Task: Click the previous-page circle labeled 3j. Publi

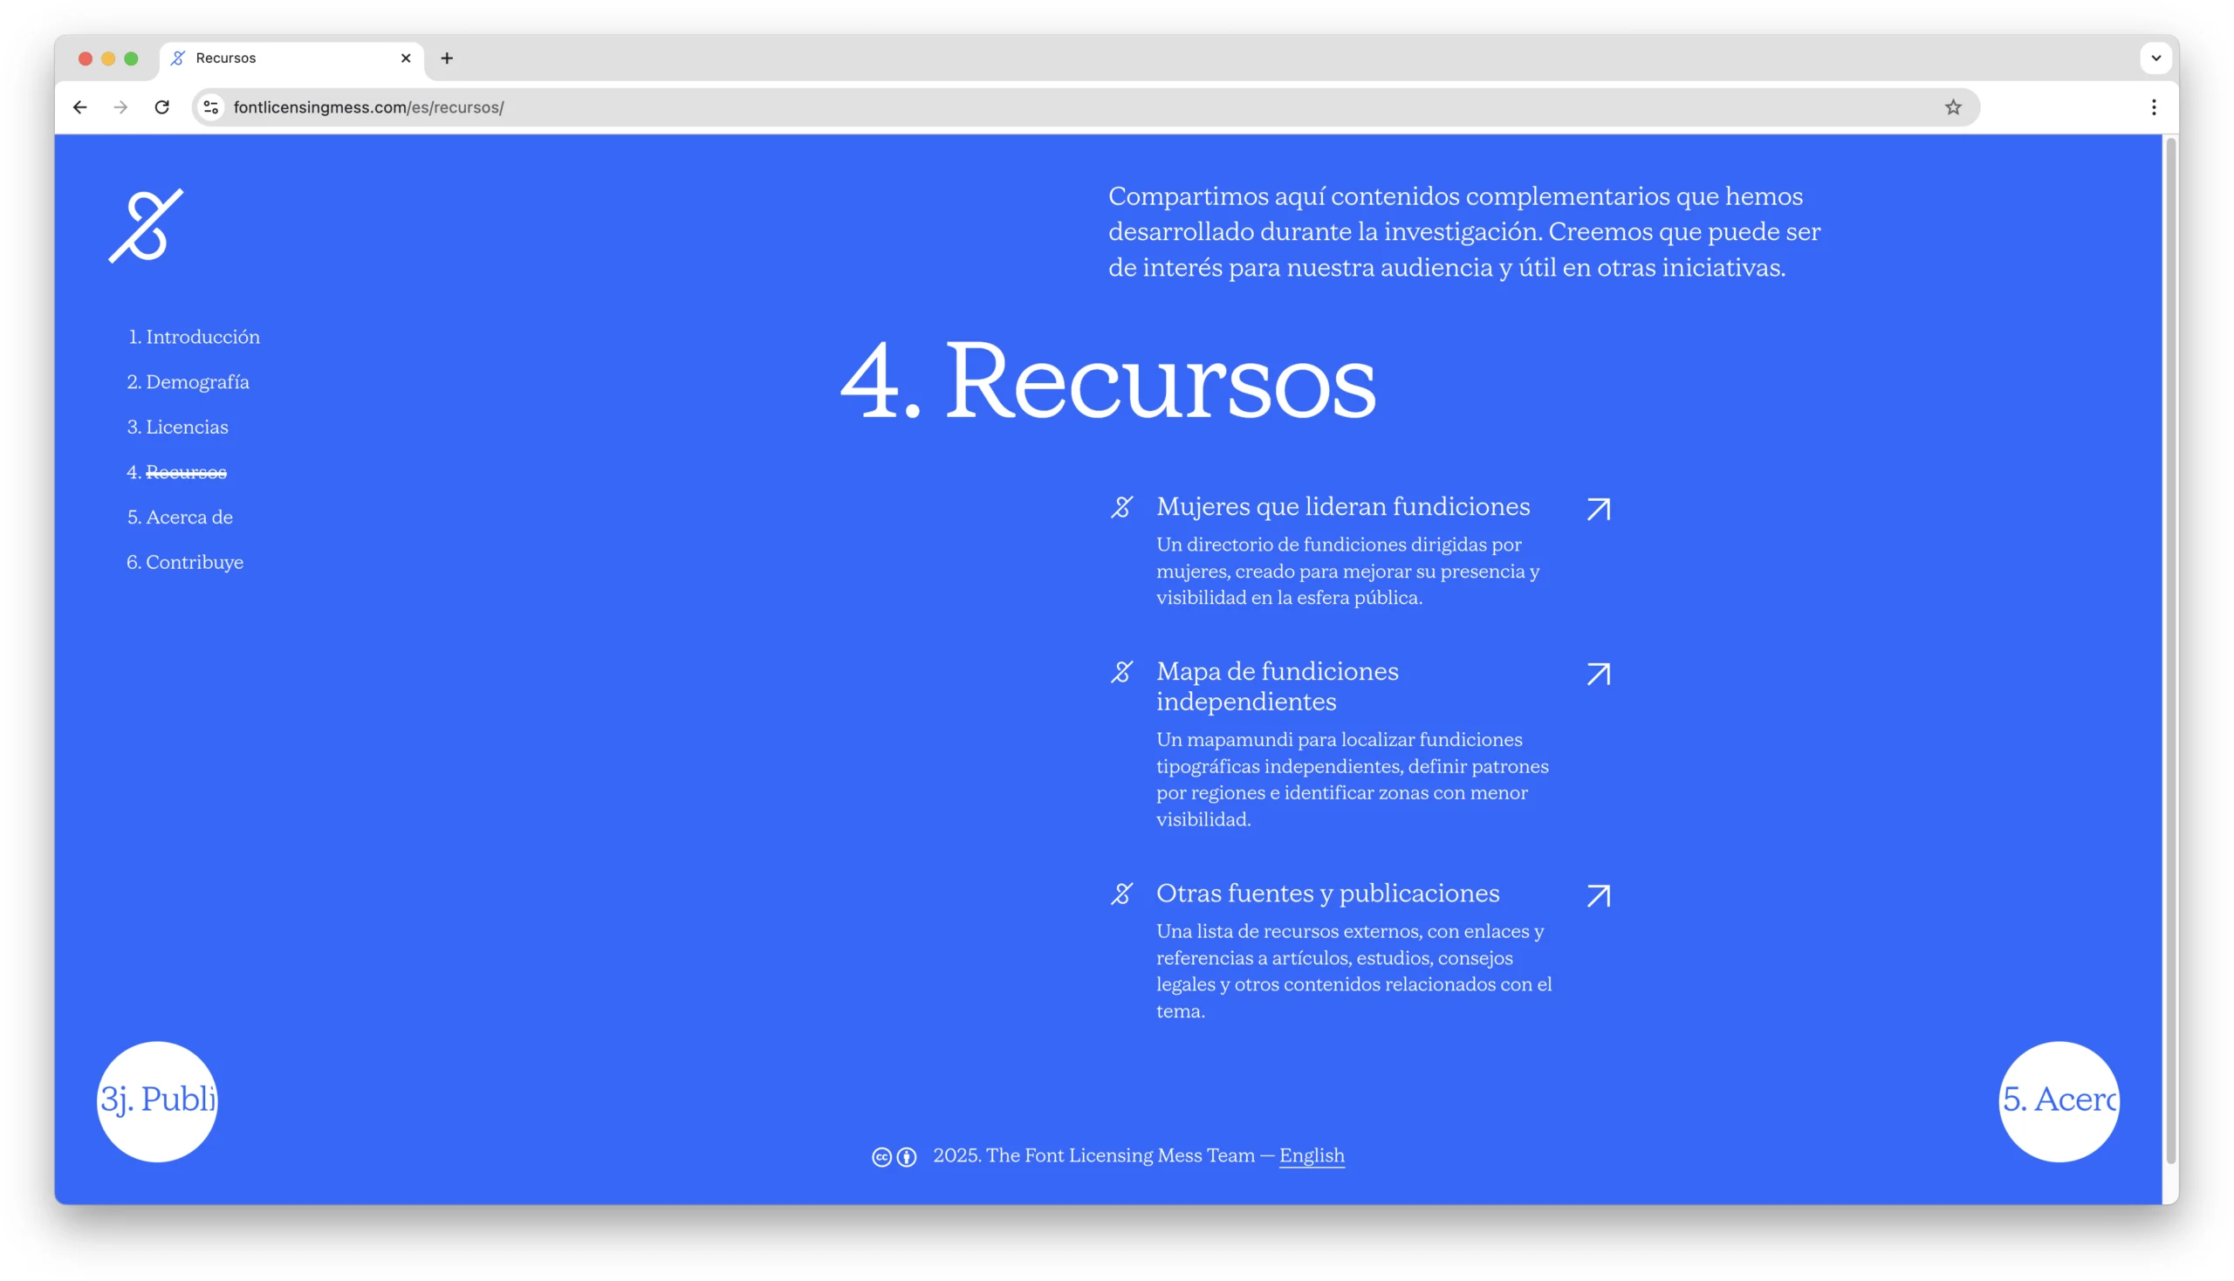Action: (157, 1100)
